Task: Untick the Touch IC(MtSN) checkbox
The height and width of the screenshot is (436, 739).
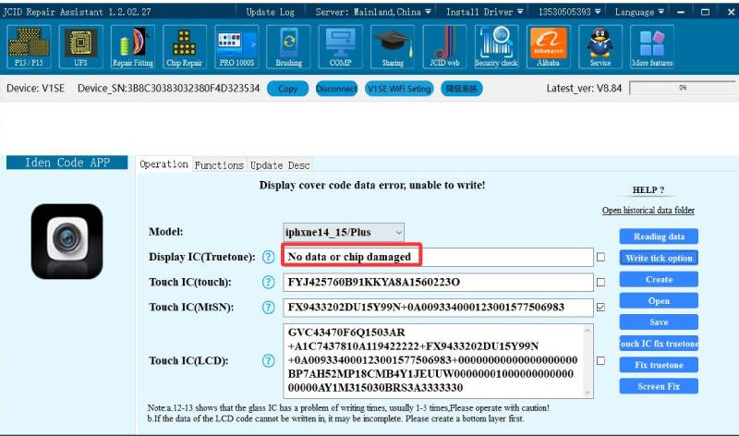Action: 600,308
